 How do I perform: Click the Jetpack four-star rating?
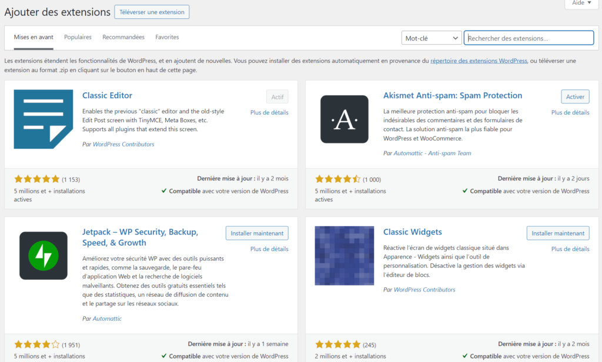[x=37, y=344]
